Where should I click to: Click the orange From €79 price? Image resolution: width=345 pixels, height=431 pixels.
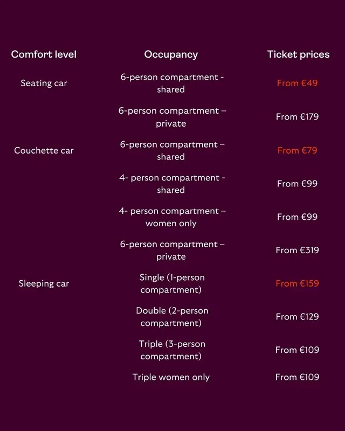297,150
